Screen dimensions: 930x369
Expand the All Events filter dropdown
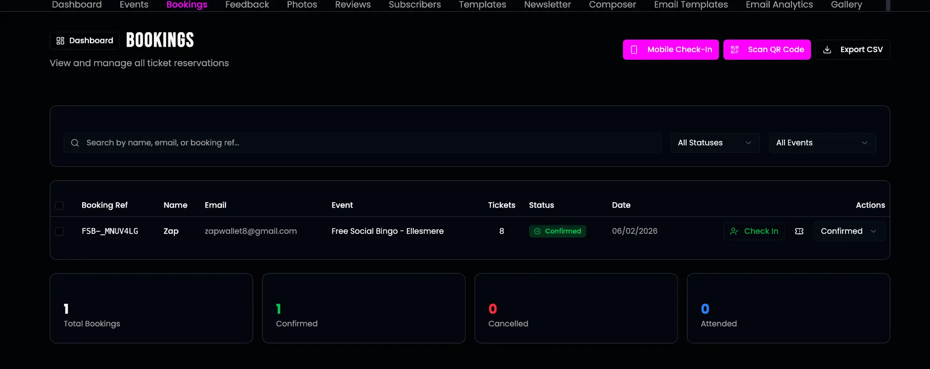822,143
